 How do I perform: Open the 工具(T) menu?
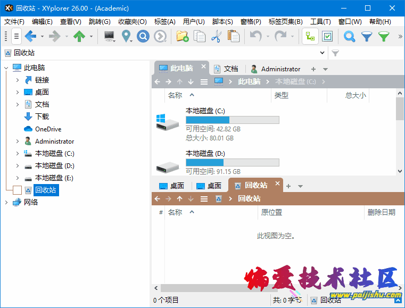(320, 22)
